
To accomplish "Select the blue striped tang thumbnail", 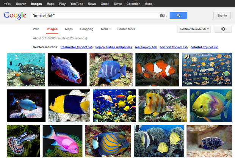I will pyautogui.click(x=111, y=70).
